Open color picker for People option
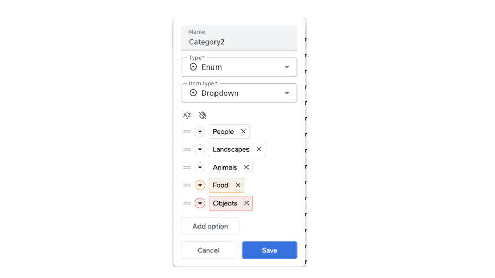 pyautogui.click(x=200, y=132)
